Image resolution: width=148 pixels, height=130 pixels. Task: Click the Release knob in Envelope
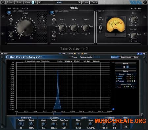pos(54,124)
